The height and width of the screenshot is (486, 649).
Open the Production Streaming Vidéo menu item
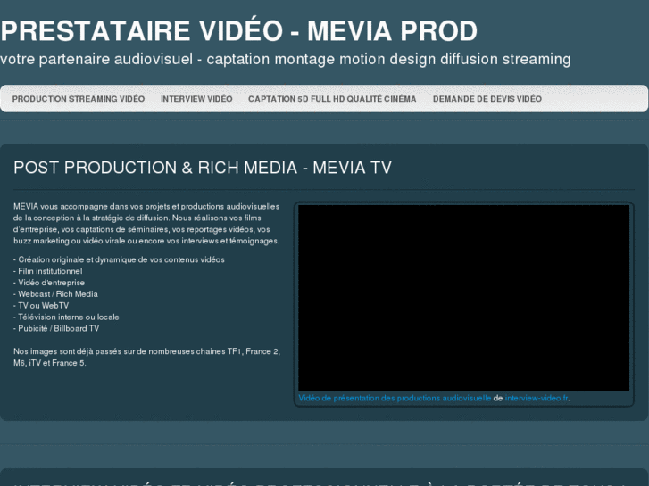click(79, 99)
